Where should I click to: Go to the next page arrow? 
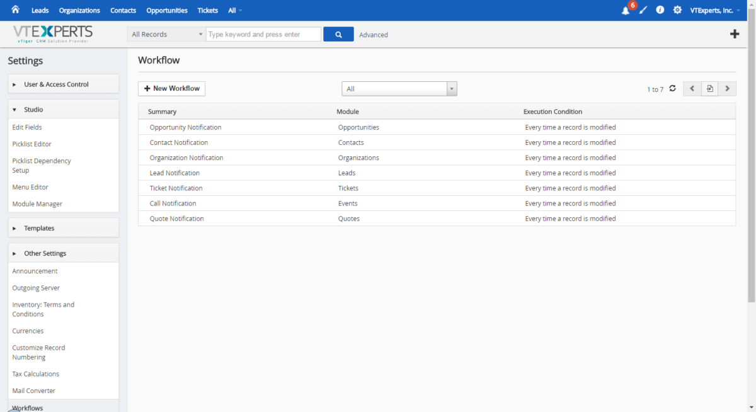pos(728,89)
